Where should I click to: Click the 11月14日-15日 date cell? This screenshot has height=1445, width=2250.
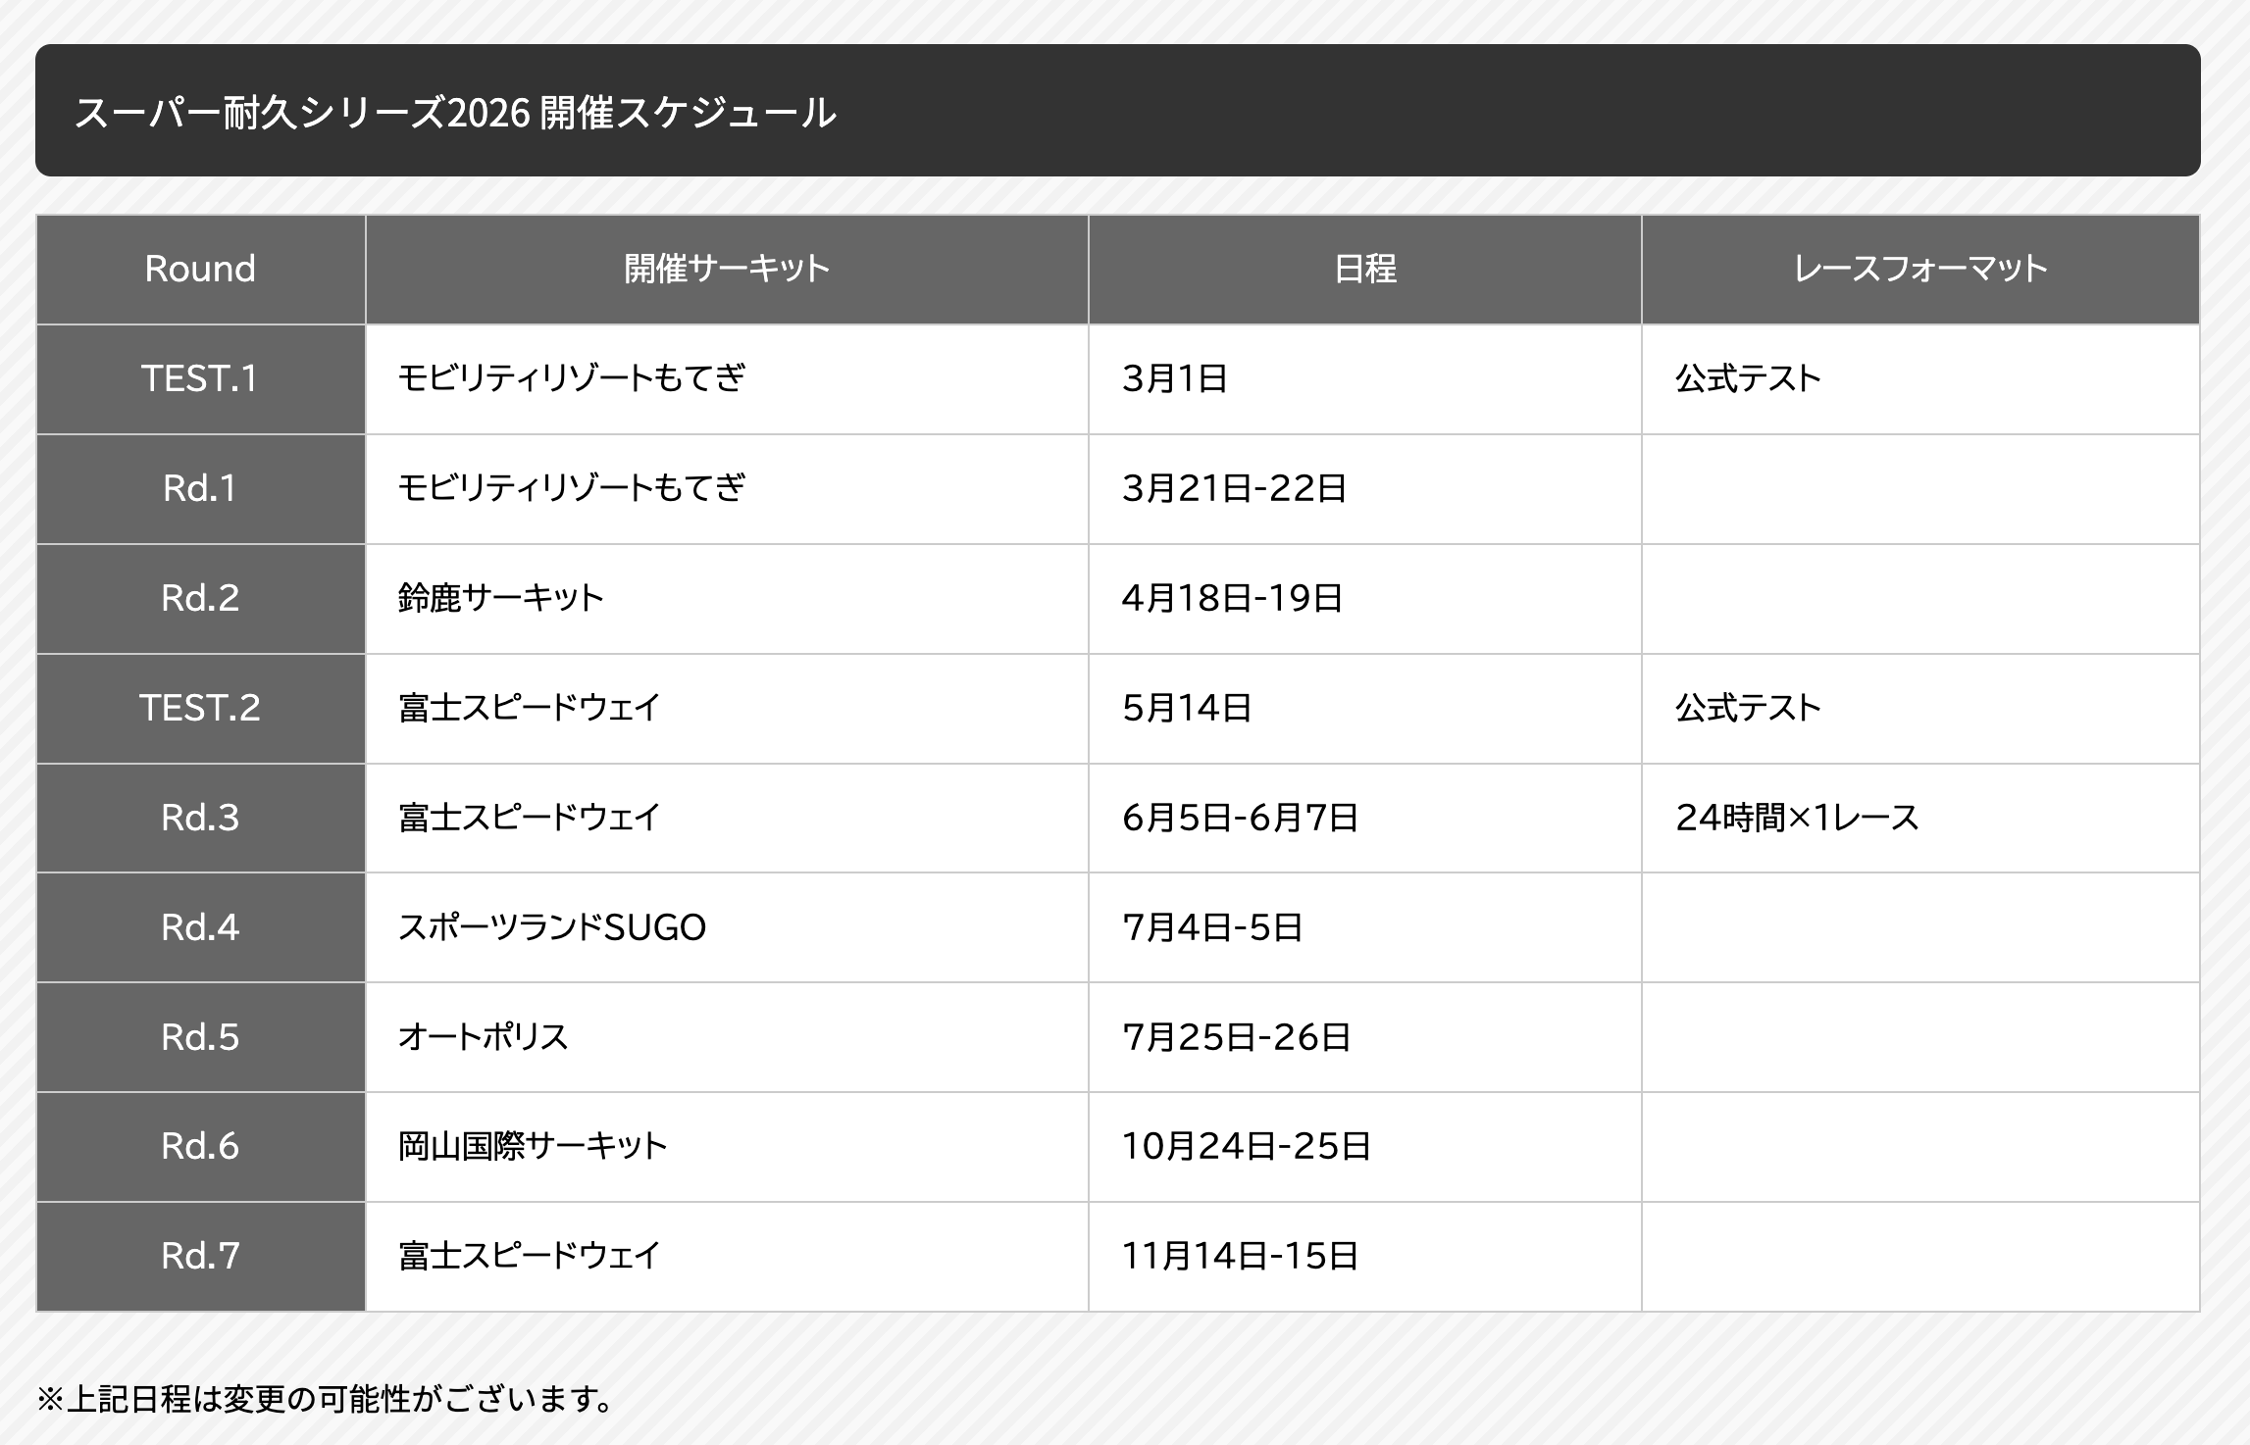click(1240, 1256)
